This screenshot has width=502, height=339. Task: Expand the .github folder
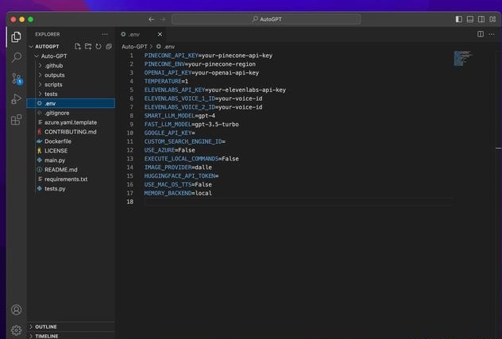coord(54,65)
